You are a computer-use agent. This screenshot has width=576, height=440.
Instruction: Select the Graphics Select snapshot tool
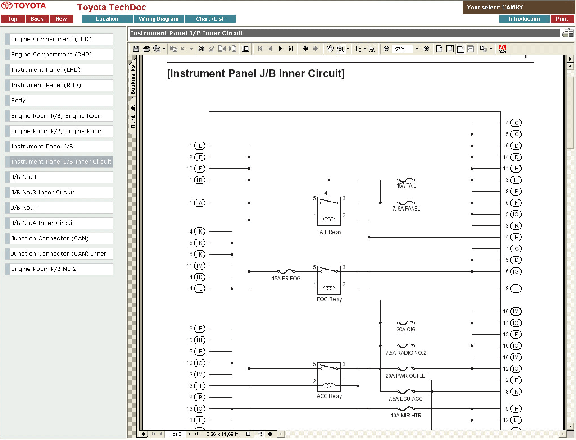pos(372,49)
